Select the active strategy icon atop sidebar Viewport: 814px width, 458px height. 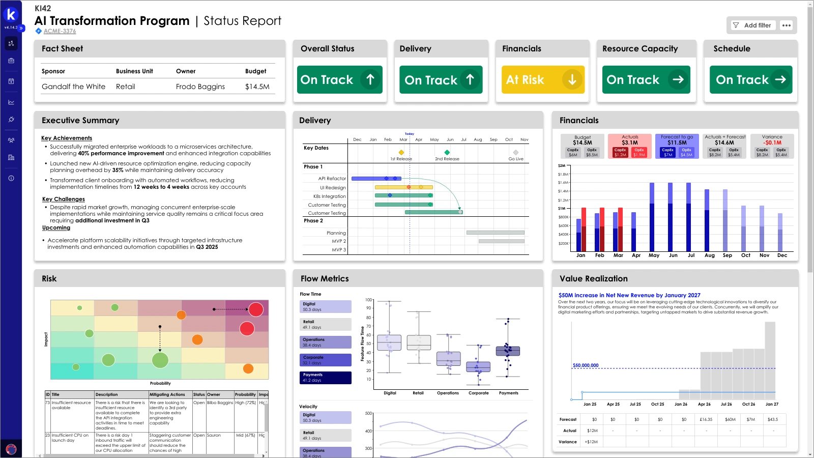click(11, 43)
